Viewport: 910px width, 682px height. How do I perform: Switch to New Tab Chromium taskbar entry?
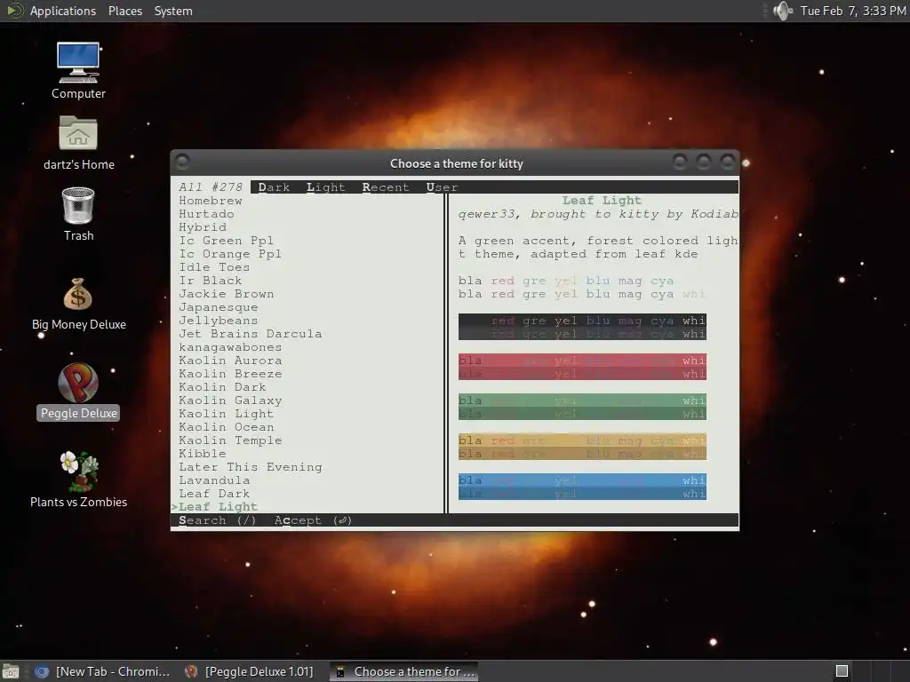[103, 671]
